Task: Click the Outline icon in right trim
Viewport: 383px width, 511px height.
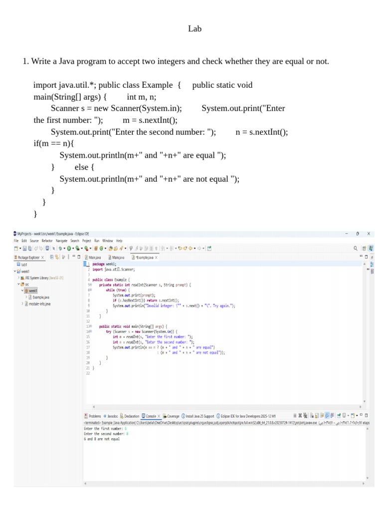Action: point(372,264)
